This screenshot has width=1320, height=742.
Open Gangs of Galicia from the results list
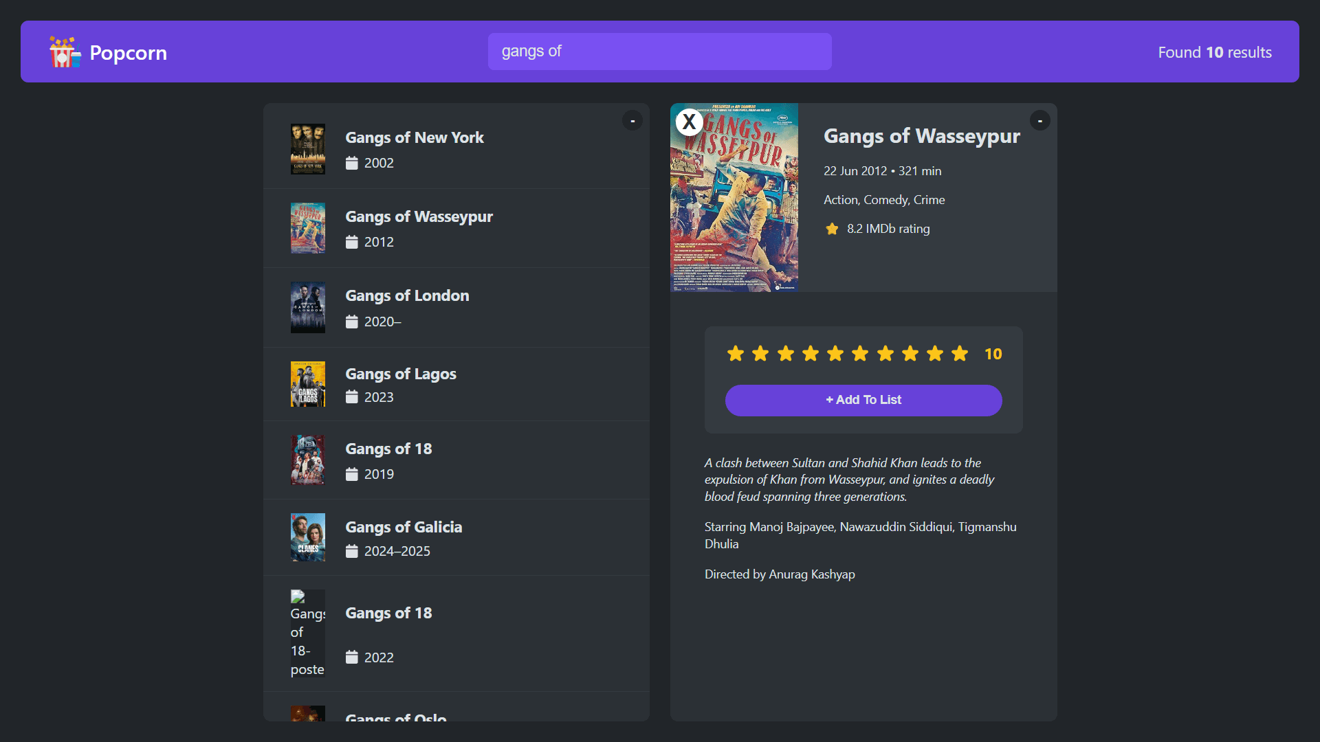click(x=404, y=527)
